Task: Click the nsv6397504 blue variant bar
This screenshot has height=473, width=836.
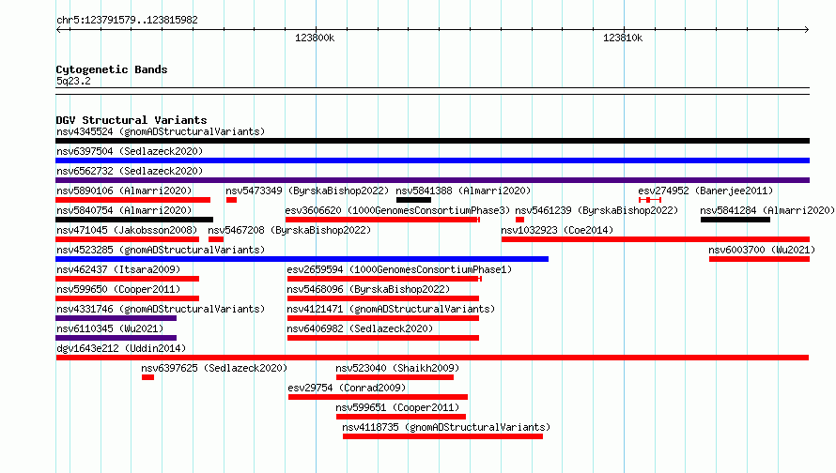Action: [x=432, y=160]
